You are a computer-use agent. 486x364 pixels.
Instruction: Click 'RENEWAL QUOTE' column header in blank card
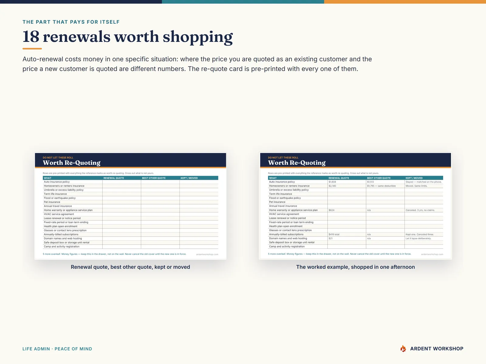(114, 178)
